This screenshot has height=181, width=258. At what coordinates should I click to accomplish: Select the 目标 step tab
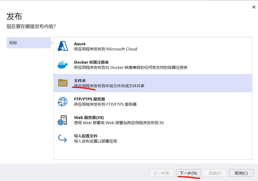tap(29, 43)
